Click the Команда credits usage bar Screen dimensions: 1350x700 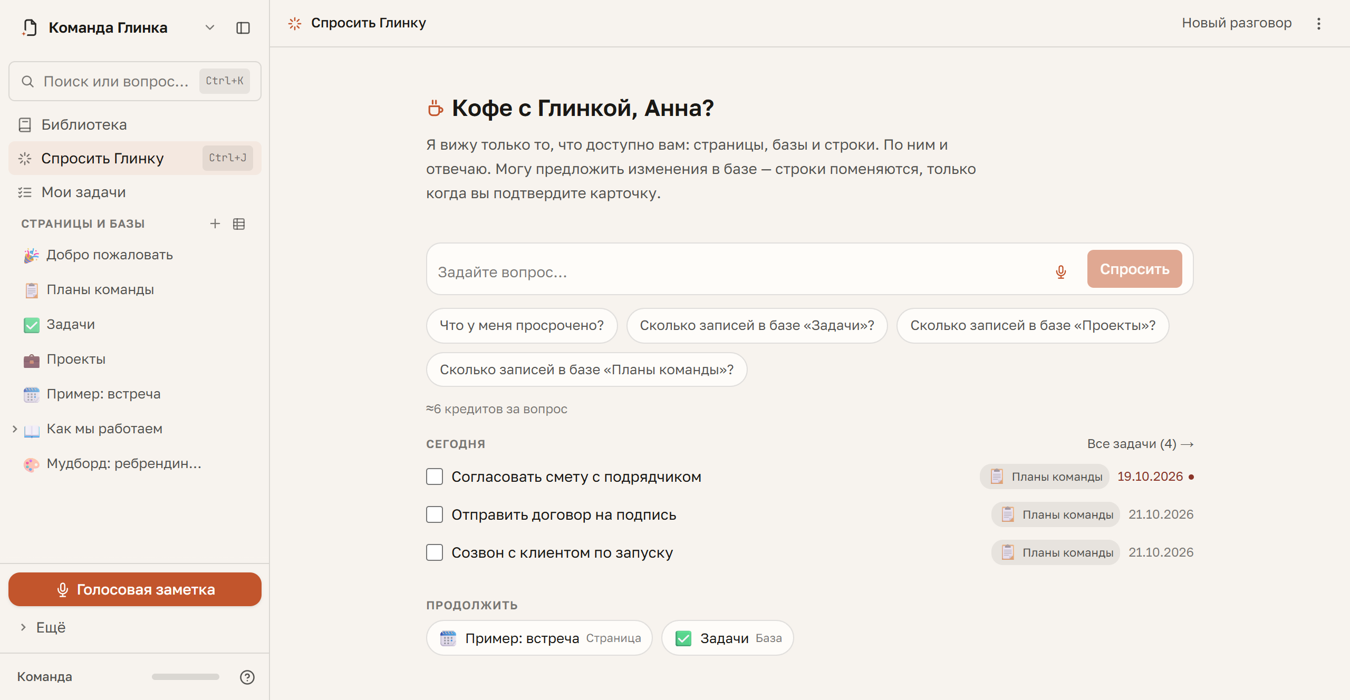[x=185, y=677]
